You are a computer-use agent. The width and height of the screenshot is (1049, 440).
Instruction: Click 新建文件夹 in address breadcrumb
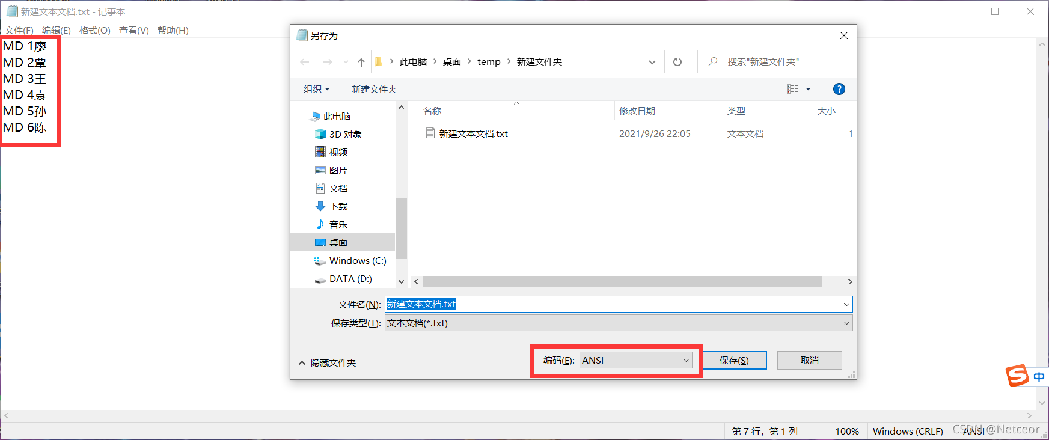coord(539,62)
